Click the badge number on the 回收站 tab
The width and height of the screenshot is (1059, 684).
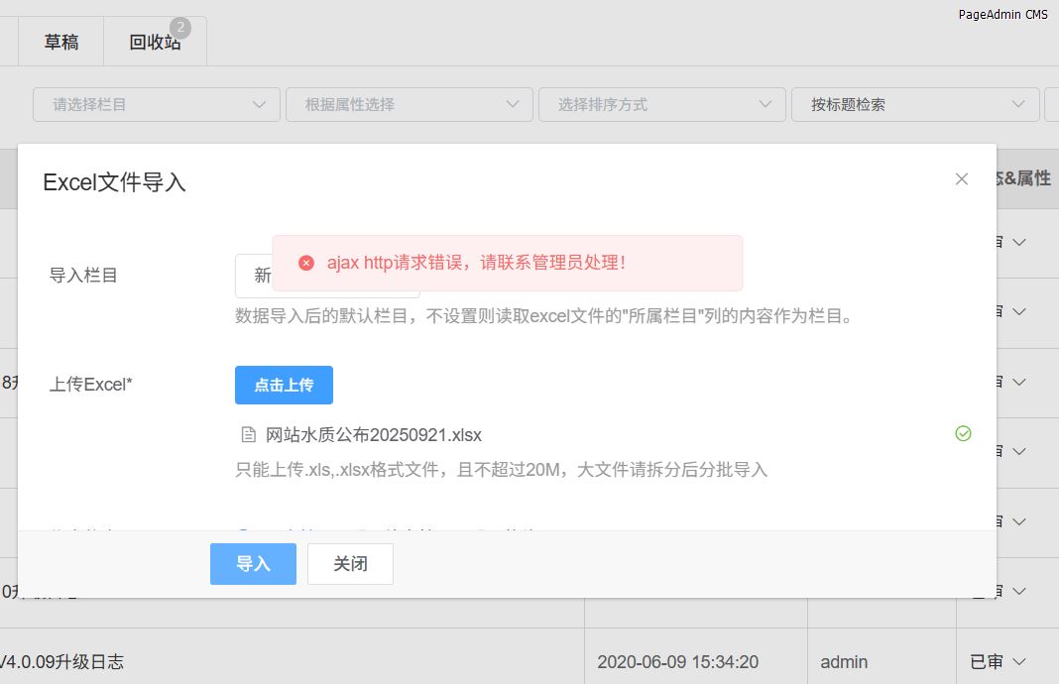coord(180,28)
